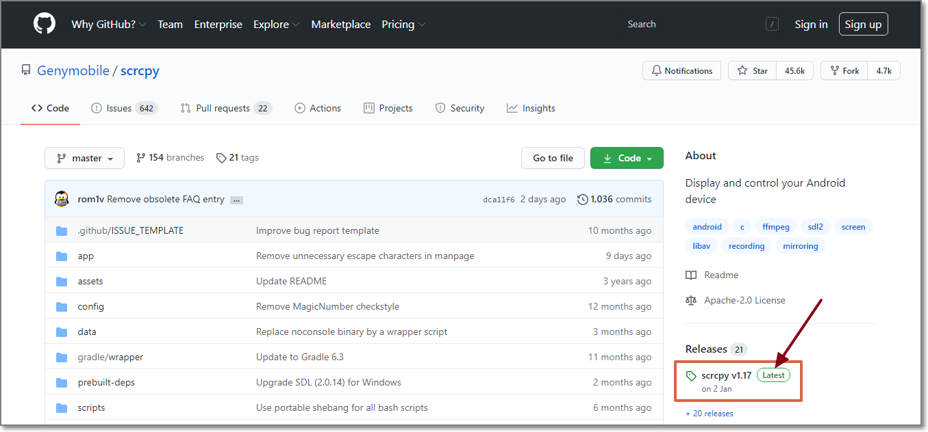The height and width of the screenshot is (432, 928).
Task: Open the Readme link in About
Action: [713, 275]
